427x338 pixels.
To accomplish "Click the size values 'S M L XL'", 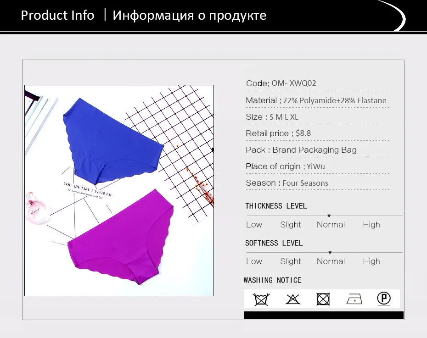I will tap(284, 117).
